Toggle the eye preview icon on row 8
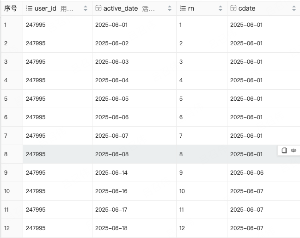This screenshot has height=238, width=300. pos(294,151)
